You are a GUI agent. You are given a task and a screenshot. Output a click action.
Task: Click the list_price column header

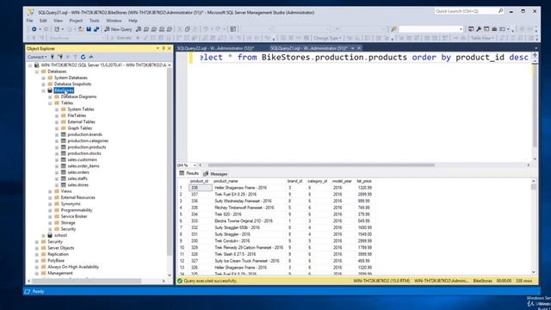point(364,181)
